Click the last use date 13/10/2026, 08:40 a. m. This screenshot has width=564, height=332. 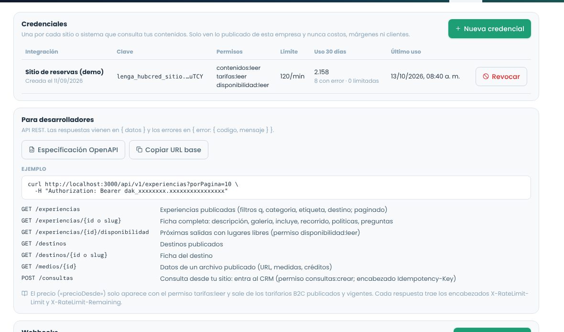pyautogui.click(x=425, y=77)
